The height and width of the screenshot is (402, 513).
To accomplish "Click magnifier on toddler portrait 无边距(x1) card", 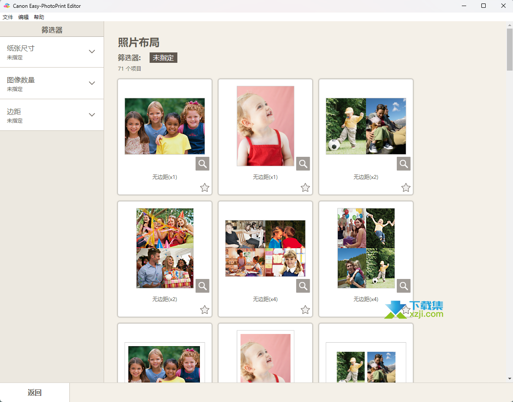I will pyautogui.click(x=303, y=164).
